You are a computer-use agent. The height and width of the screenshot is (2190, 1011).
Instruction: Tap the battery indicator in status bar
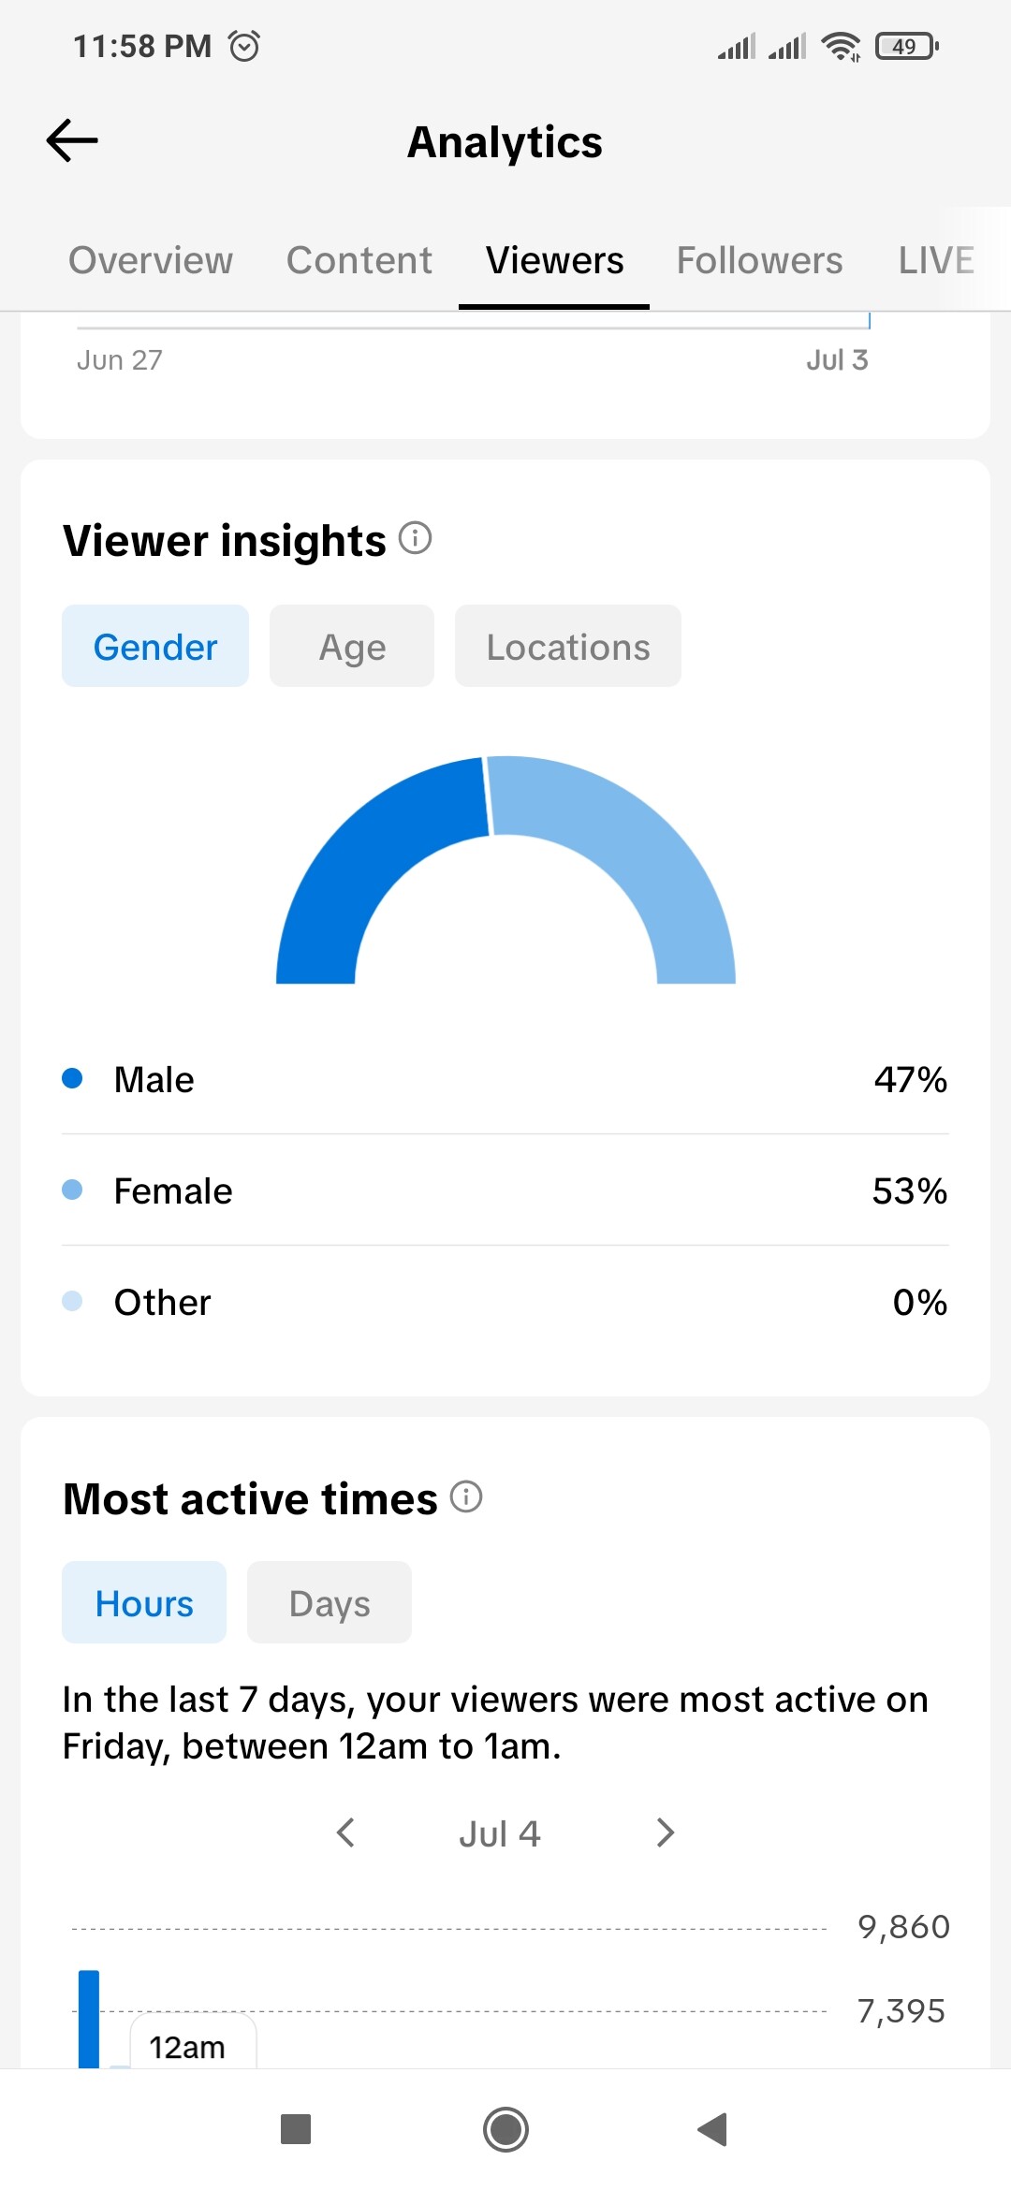coord(907,46)
